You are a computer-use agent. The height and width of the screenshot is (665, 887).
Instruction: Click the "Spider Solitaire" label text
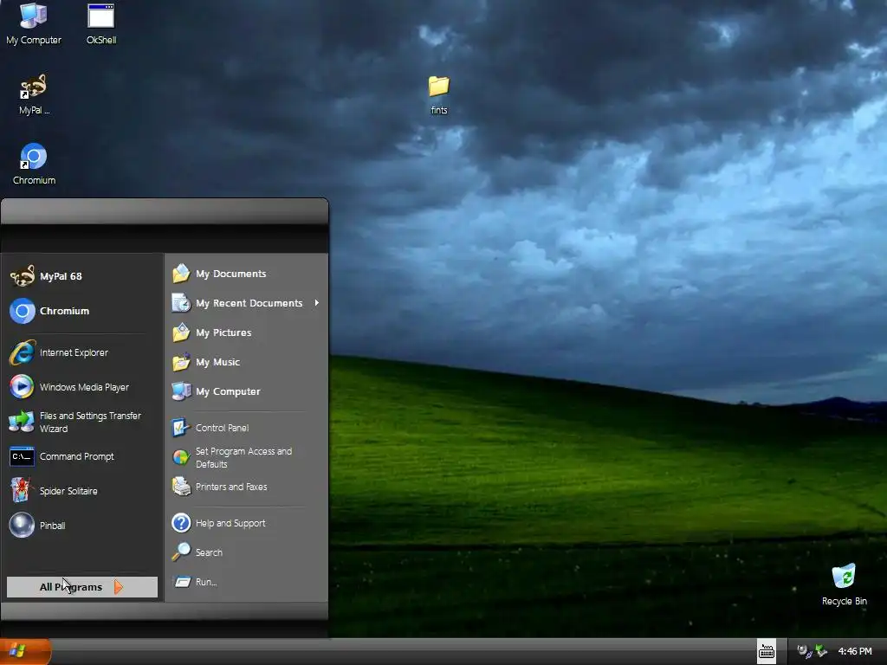pyautogui.click(x=68, y=491)
